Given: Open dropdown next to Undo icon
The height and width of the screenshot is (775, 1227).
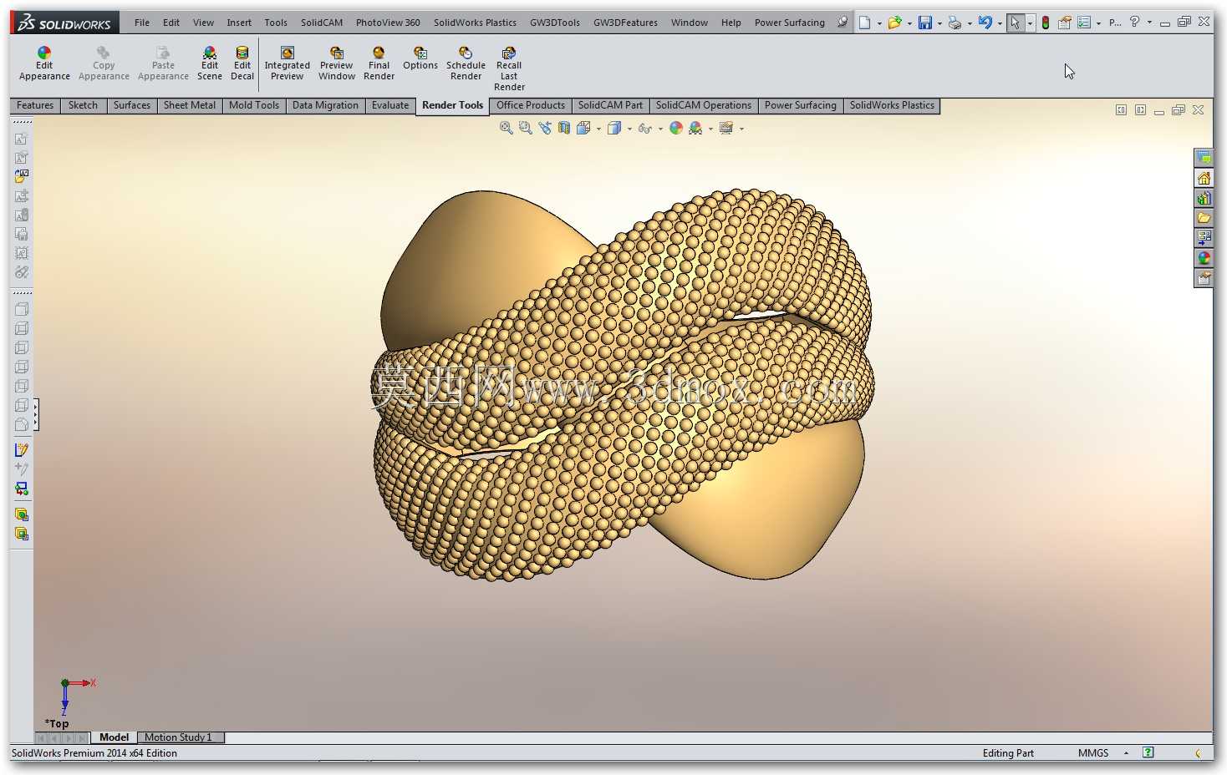Looking at the screenshot, I should (x=1000, y=23).
